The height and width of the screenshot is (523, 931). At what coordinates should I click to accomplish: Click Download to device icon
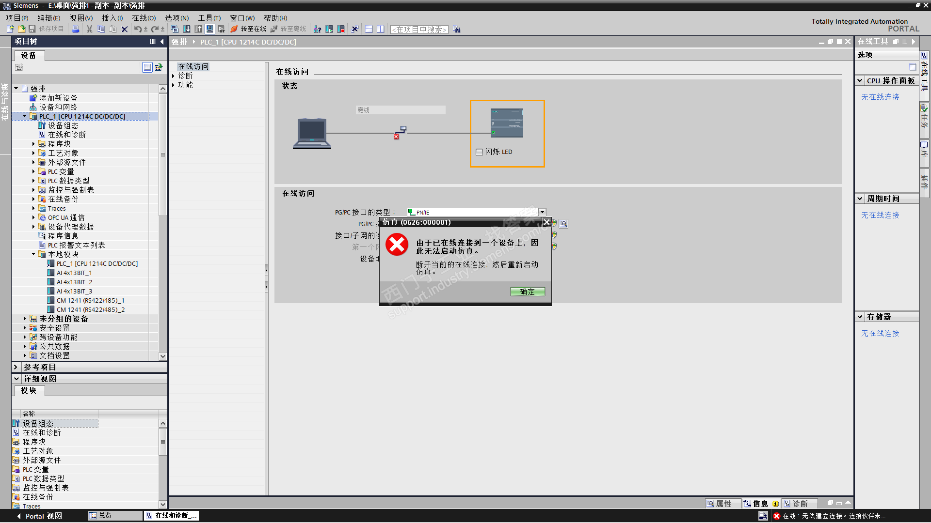(187, 30)
